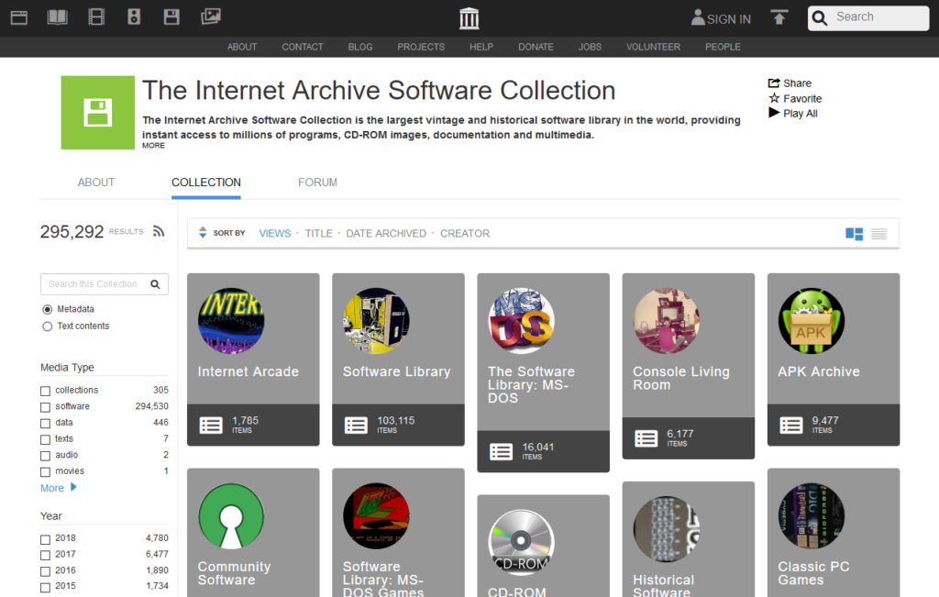Open the Images icon in top bar
The width and height of the screenshot is (939, 597).
coord(211,17)
